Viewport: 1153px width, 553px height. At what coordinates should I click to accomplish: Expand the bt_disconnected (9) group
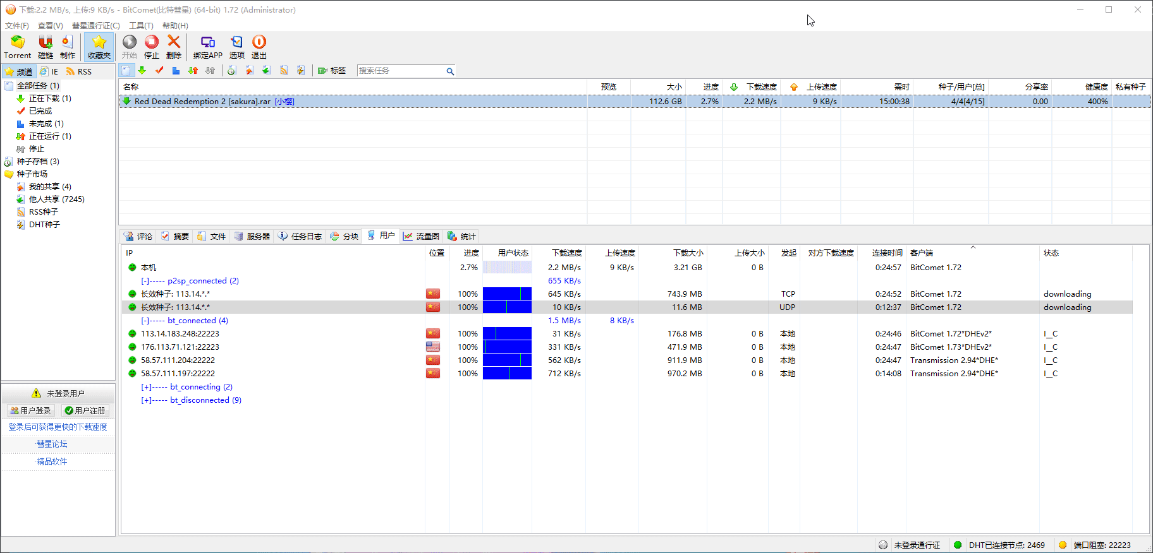coord(146,400)
